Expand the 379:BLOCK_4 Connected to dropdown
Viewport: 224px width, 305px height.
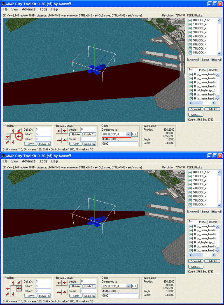pos(128,286)
